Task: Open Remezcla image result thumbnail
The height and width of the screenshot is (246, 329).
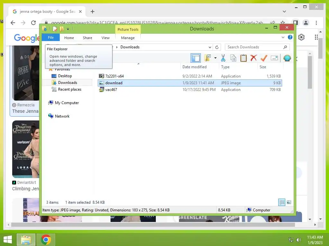Action: point(26,73)
